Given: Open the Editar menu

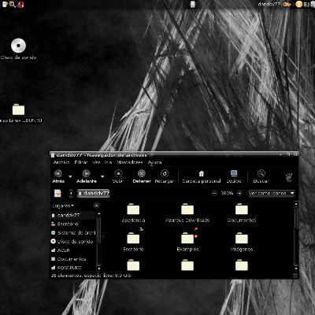Looking at the screenshot, I should [x=81, y=162].
